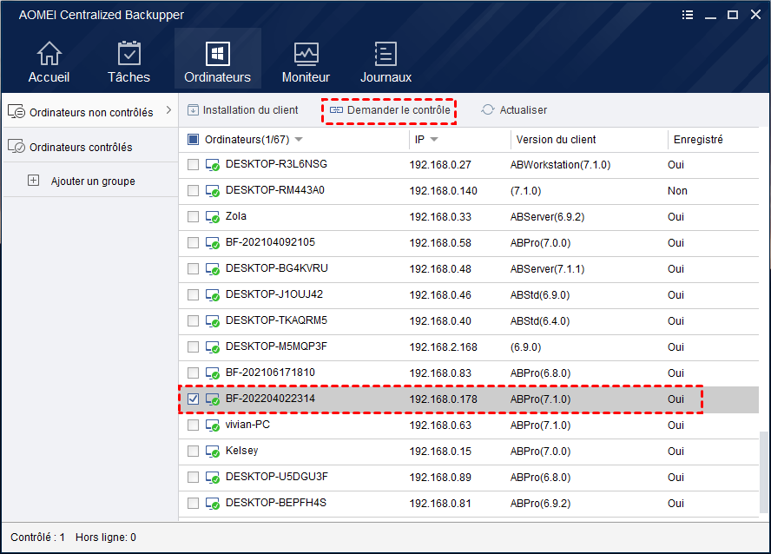
Task: Click the Hors ligne: 0 status text
Action: (106, 538)
